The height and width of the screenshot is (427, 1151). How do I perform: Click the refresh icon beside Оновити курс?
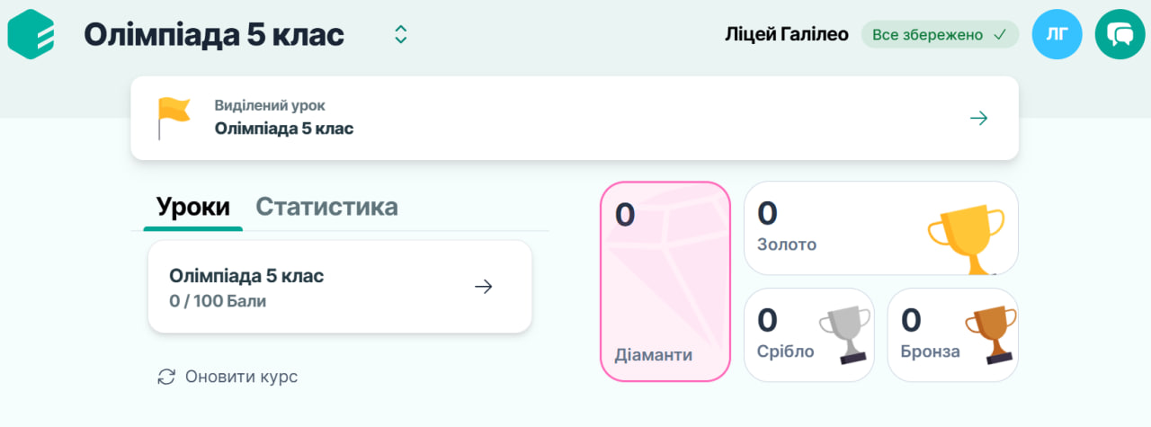point(166,377)
